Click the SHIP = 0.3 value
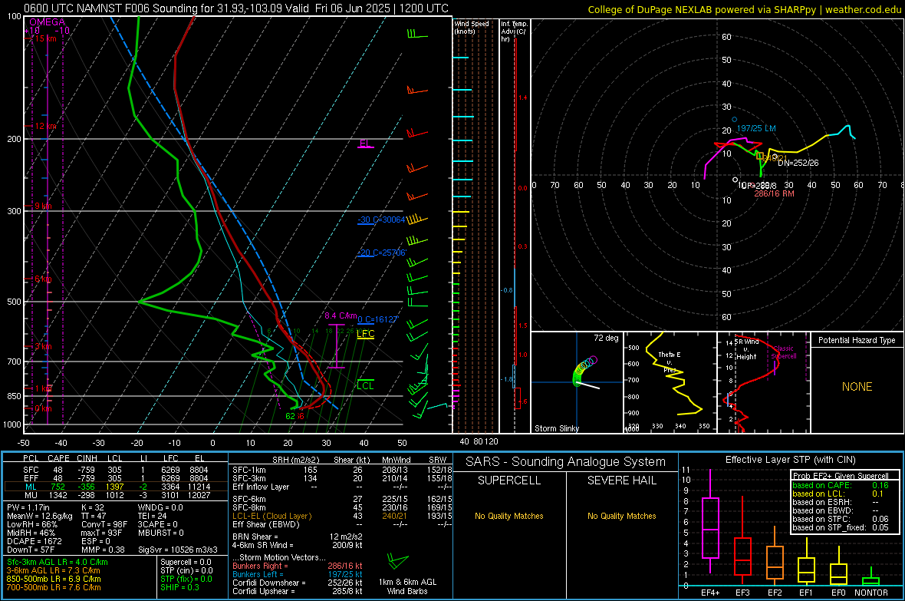The height and width of the screenshot is (601, 905). tap(179, 587)
